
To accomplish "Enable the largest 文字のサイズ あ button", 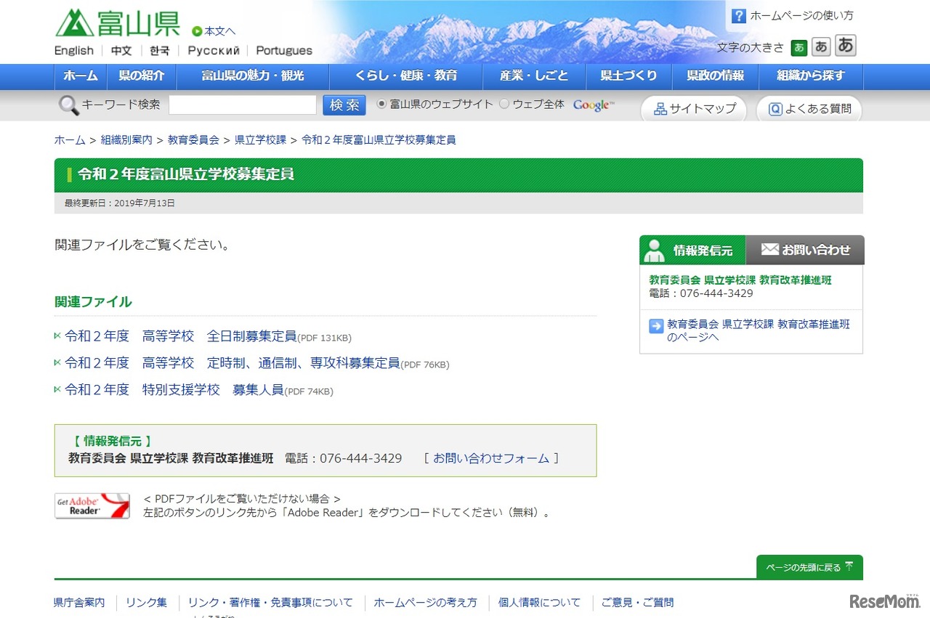I will pyautogui.click(x=845, y=46).
